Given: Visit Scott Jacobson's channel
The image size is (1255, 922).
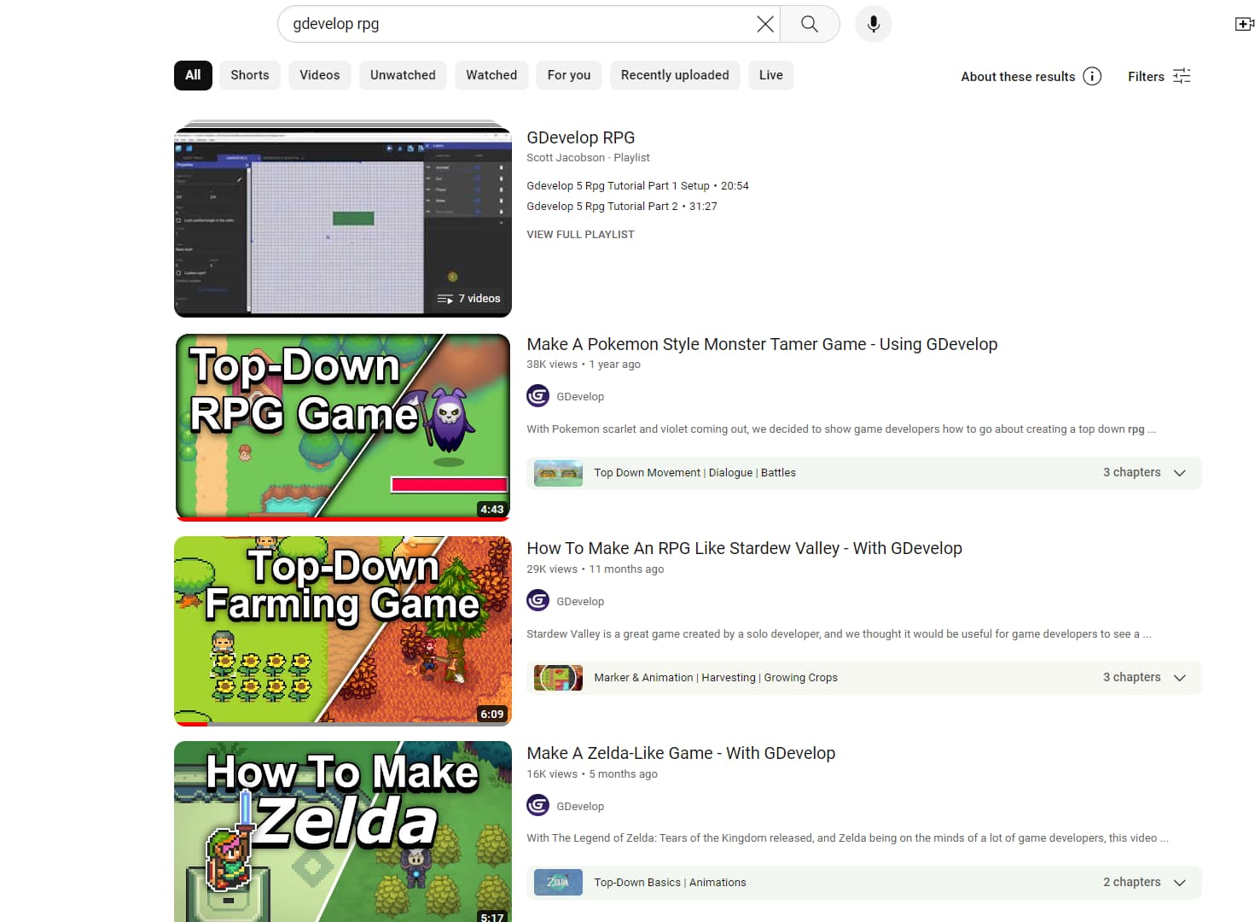Looking at the screenshot, I should [566, 158].
